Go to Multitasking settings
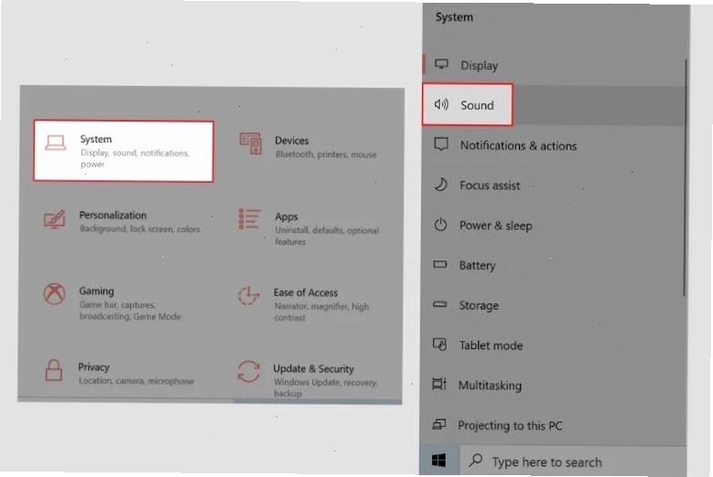This screenshot has width=713, height=477. pos(554,385)
